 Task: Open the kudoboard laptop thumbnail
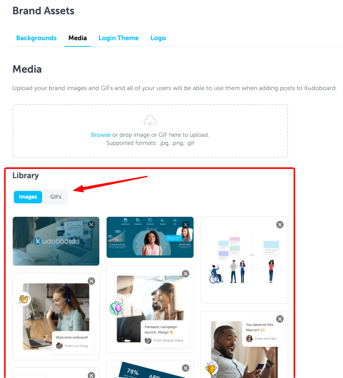point(56,241)
